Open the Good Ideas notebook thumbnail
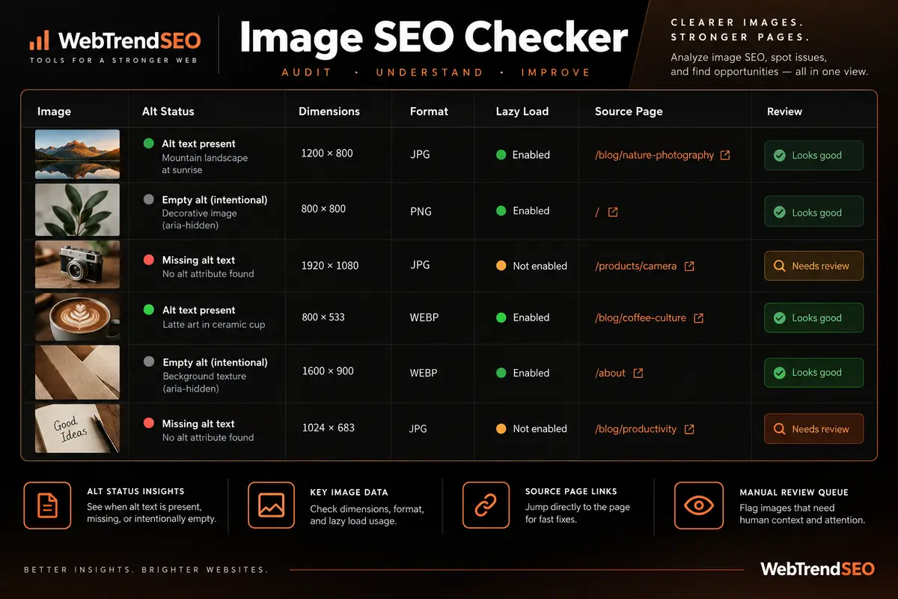 [77, 428]
